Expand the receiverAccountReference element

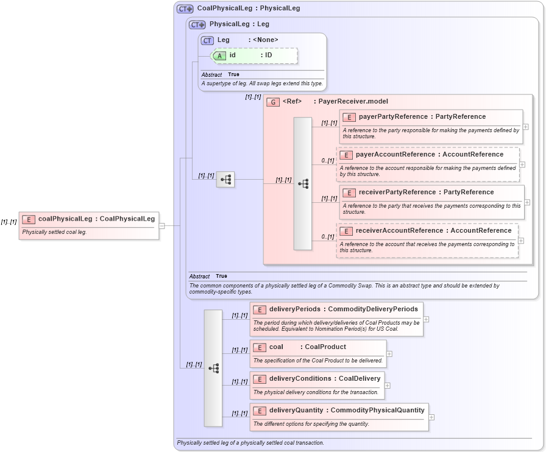coord(521,241)
